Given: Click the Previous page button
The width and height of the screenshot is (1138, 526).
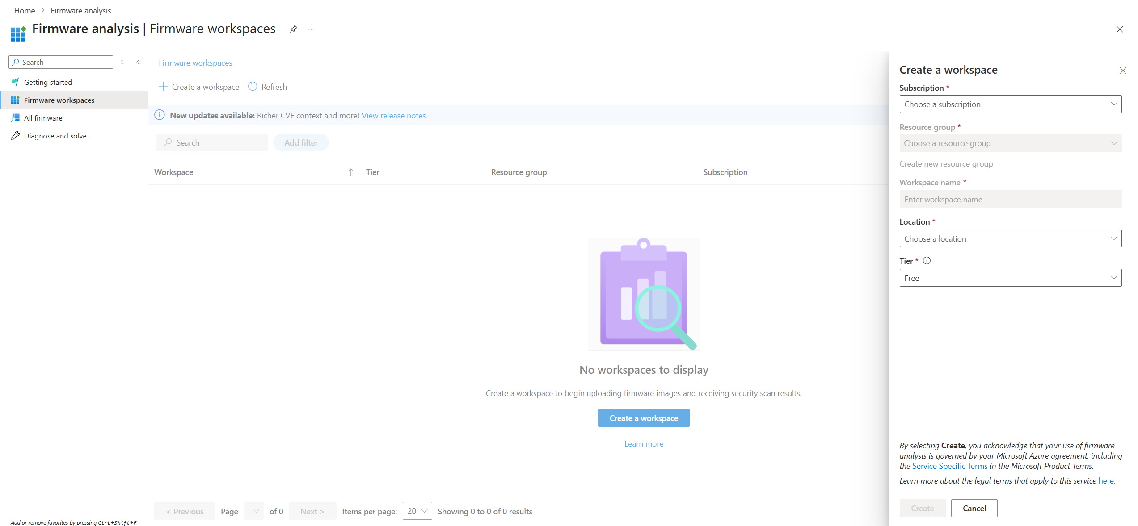Looking at the screenshot, I should pos(185,511).
